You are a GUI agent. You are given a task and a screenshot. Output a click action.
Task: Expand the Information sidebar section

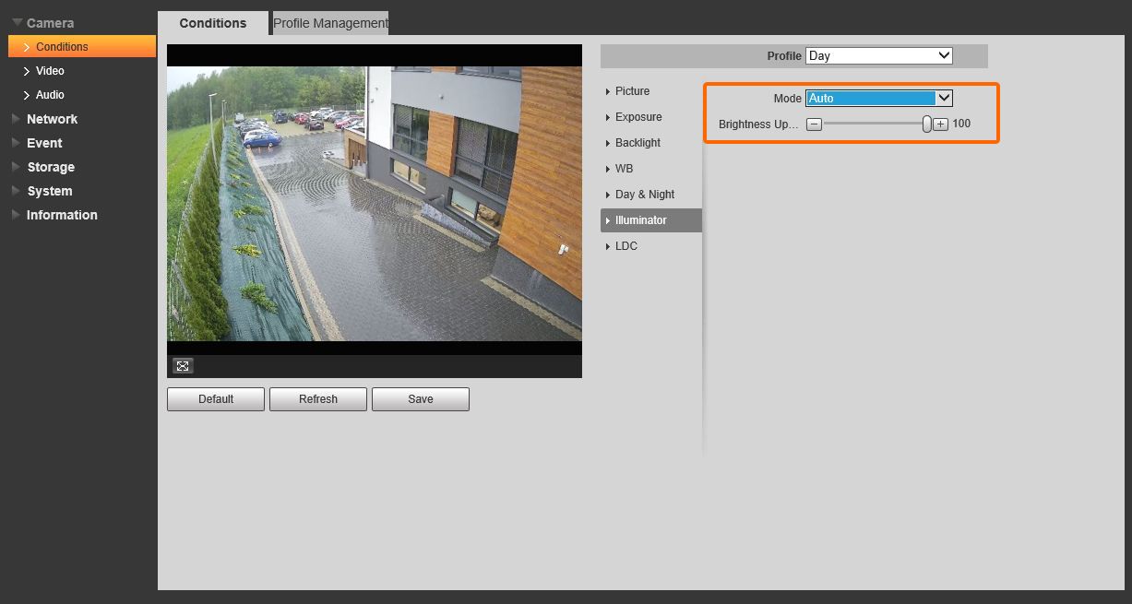point(61,215)
